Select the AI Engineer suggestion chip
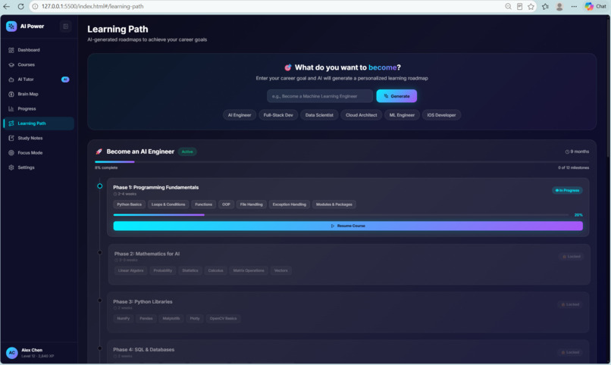Image resolution: width=611 pixels, height=365 pixels. point(240,115)
